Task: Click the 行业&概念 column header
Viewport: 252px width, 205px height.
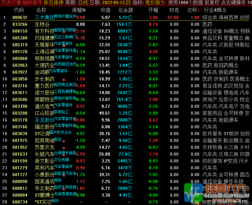Action: click(x=215, y=10)
